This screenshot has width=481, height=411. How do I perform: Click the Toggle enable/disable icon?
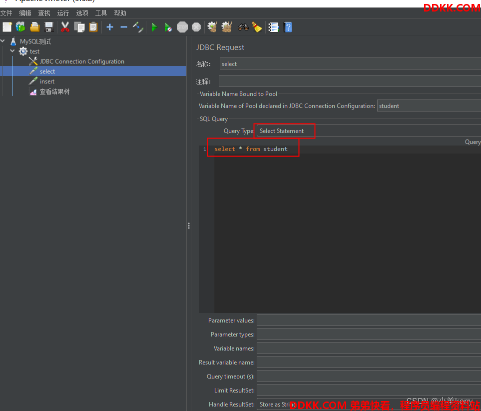point(138,27)
